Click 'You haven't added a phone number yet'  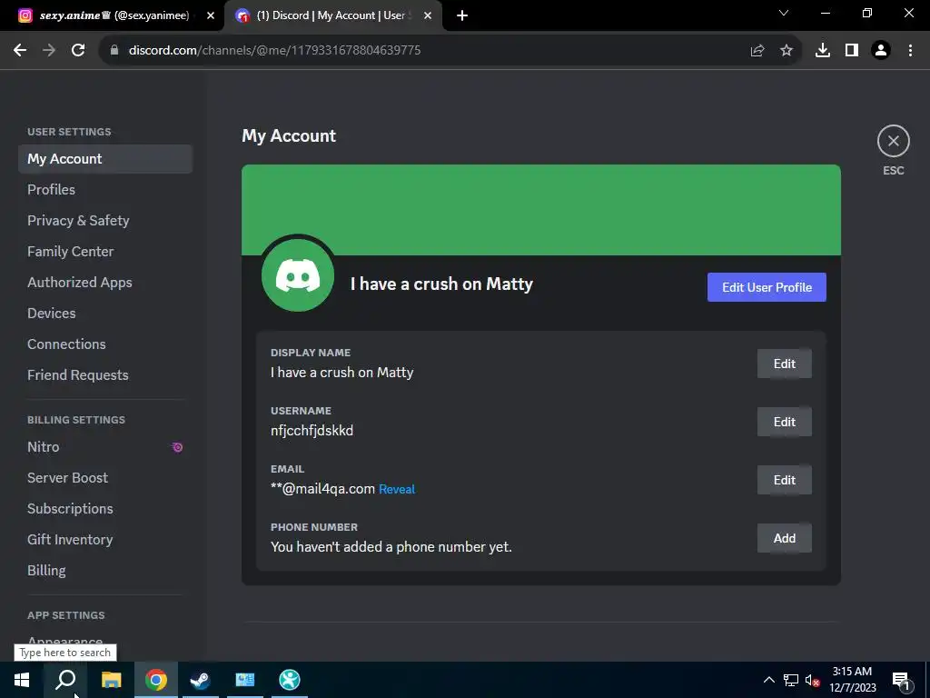[391, 546]
